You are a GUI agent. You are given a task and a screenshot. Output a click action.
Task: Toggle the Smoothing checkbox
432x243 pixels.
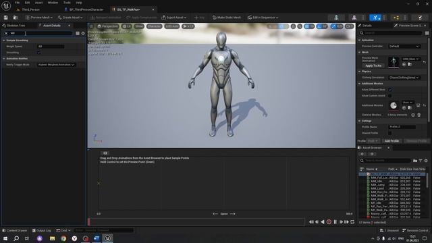coord(38,53)
